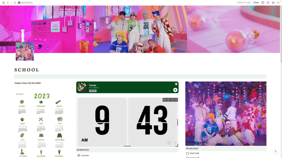The width and height of the screenshot is (282, 158).
Task: Open the Spotify logo on Candy embed
Action: coord(176,84)
